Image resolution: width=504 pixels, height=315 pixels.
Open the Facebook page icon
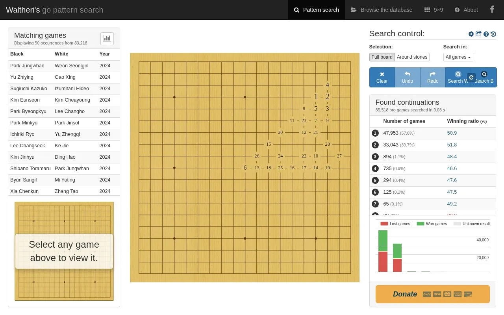[492, 9]
